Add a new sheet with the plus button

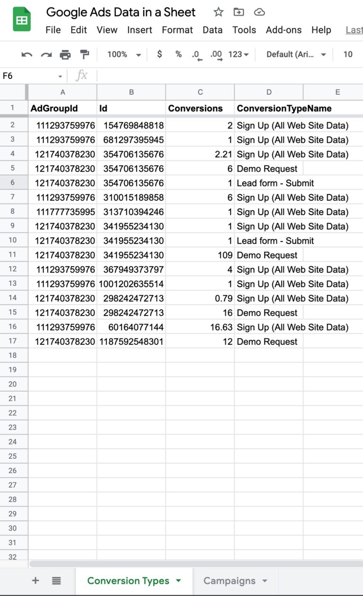click(x=35, y=580)
